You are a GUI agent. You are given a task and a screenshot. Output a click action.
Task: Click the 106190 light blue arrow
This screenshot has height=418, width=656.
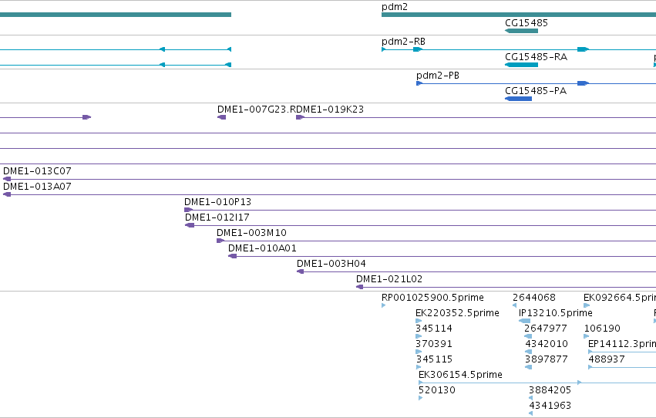pos(587,336)
